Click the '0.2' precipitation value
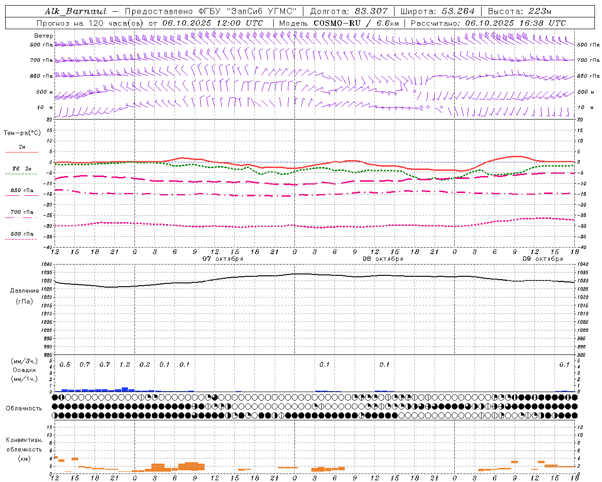 pyautogui.click(x=145, y=365)
